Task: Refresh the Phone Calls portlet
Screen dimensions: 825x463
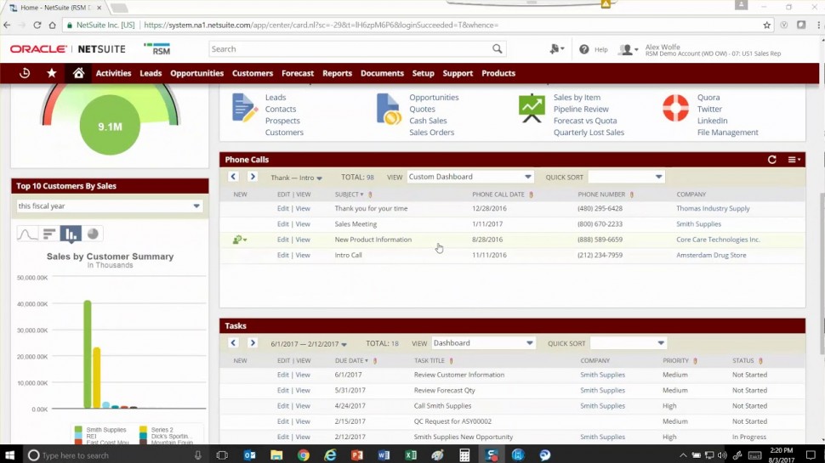Action: tap(771, 160)
